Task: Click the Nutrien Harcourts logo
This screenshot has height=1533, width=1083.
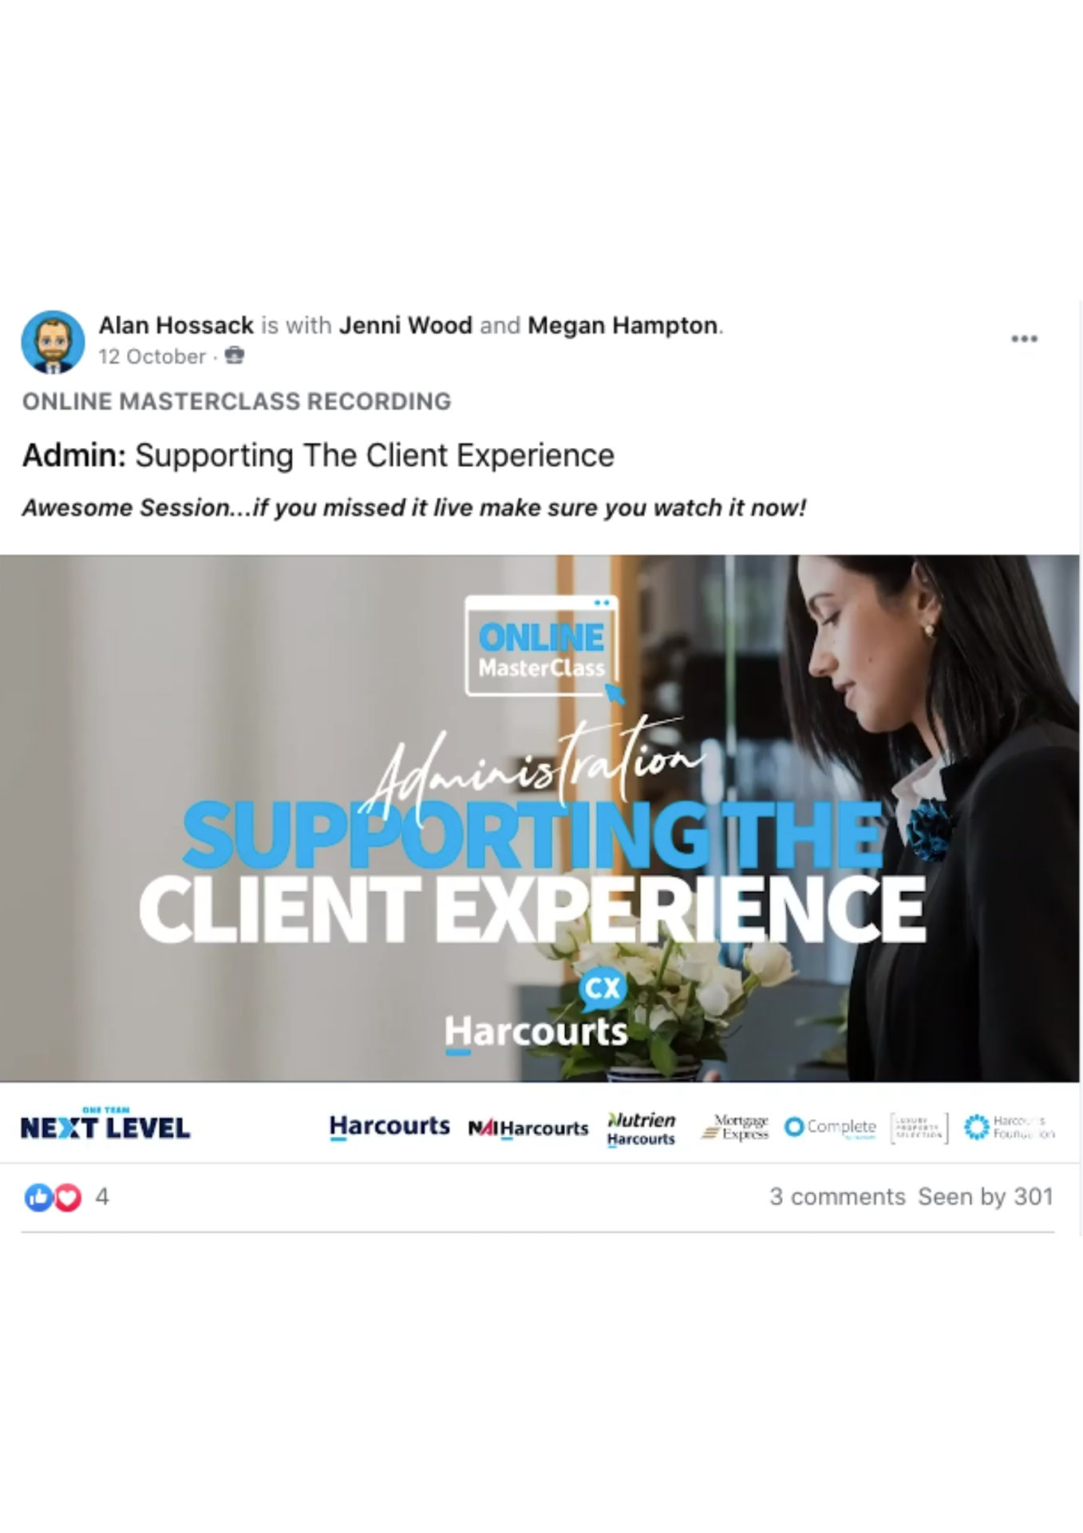Action: 641,1129
